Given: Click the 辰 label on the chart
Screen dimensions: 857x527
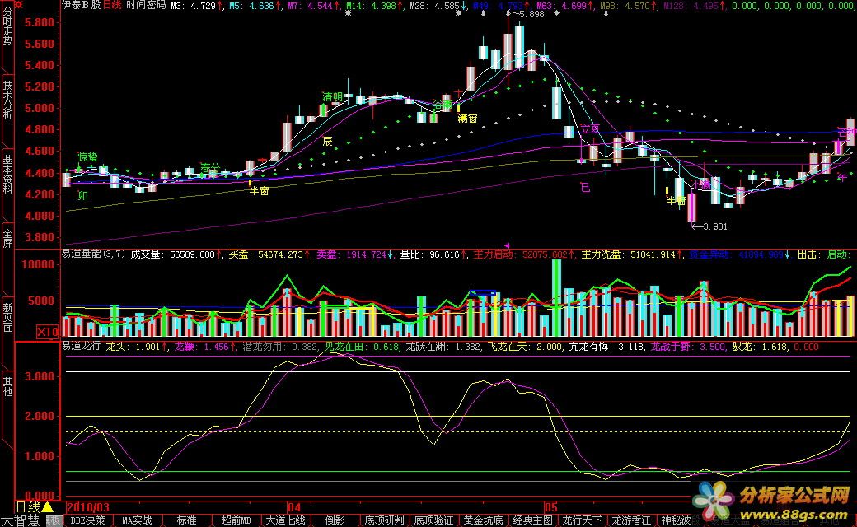Looking at the screenshot, I should (x=327, y=142).
